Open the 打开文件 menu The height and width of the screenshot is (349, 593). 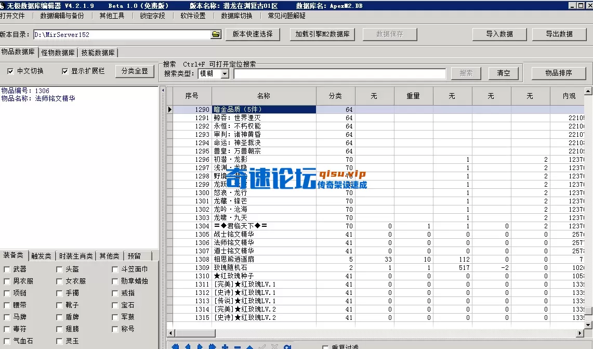[12, 16]
